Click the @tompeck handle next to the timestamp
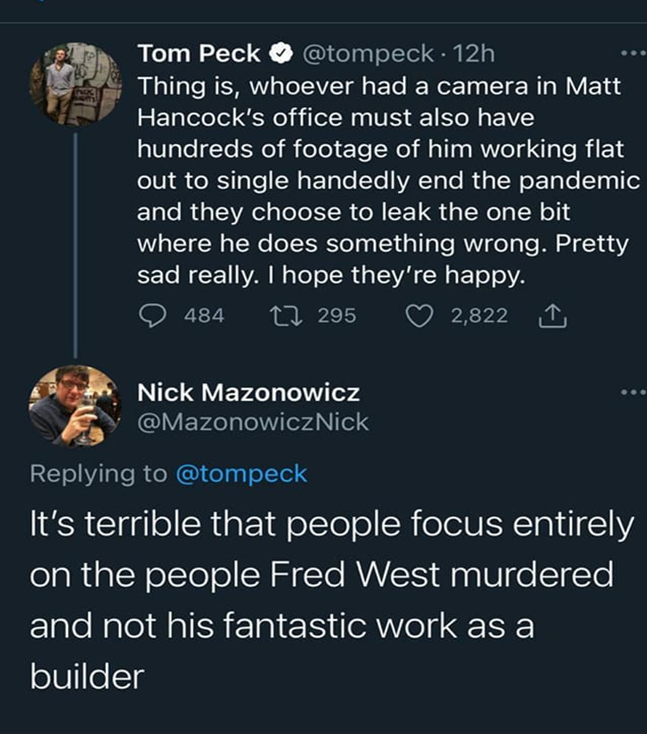This screenshot has height=734, width=647. pyautogui.click(x=368, y=54)
